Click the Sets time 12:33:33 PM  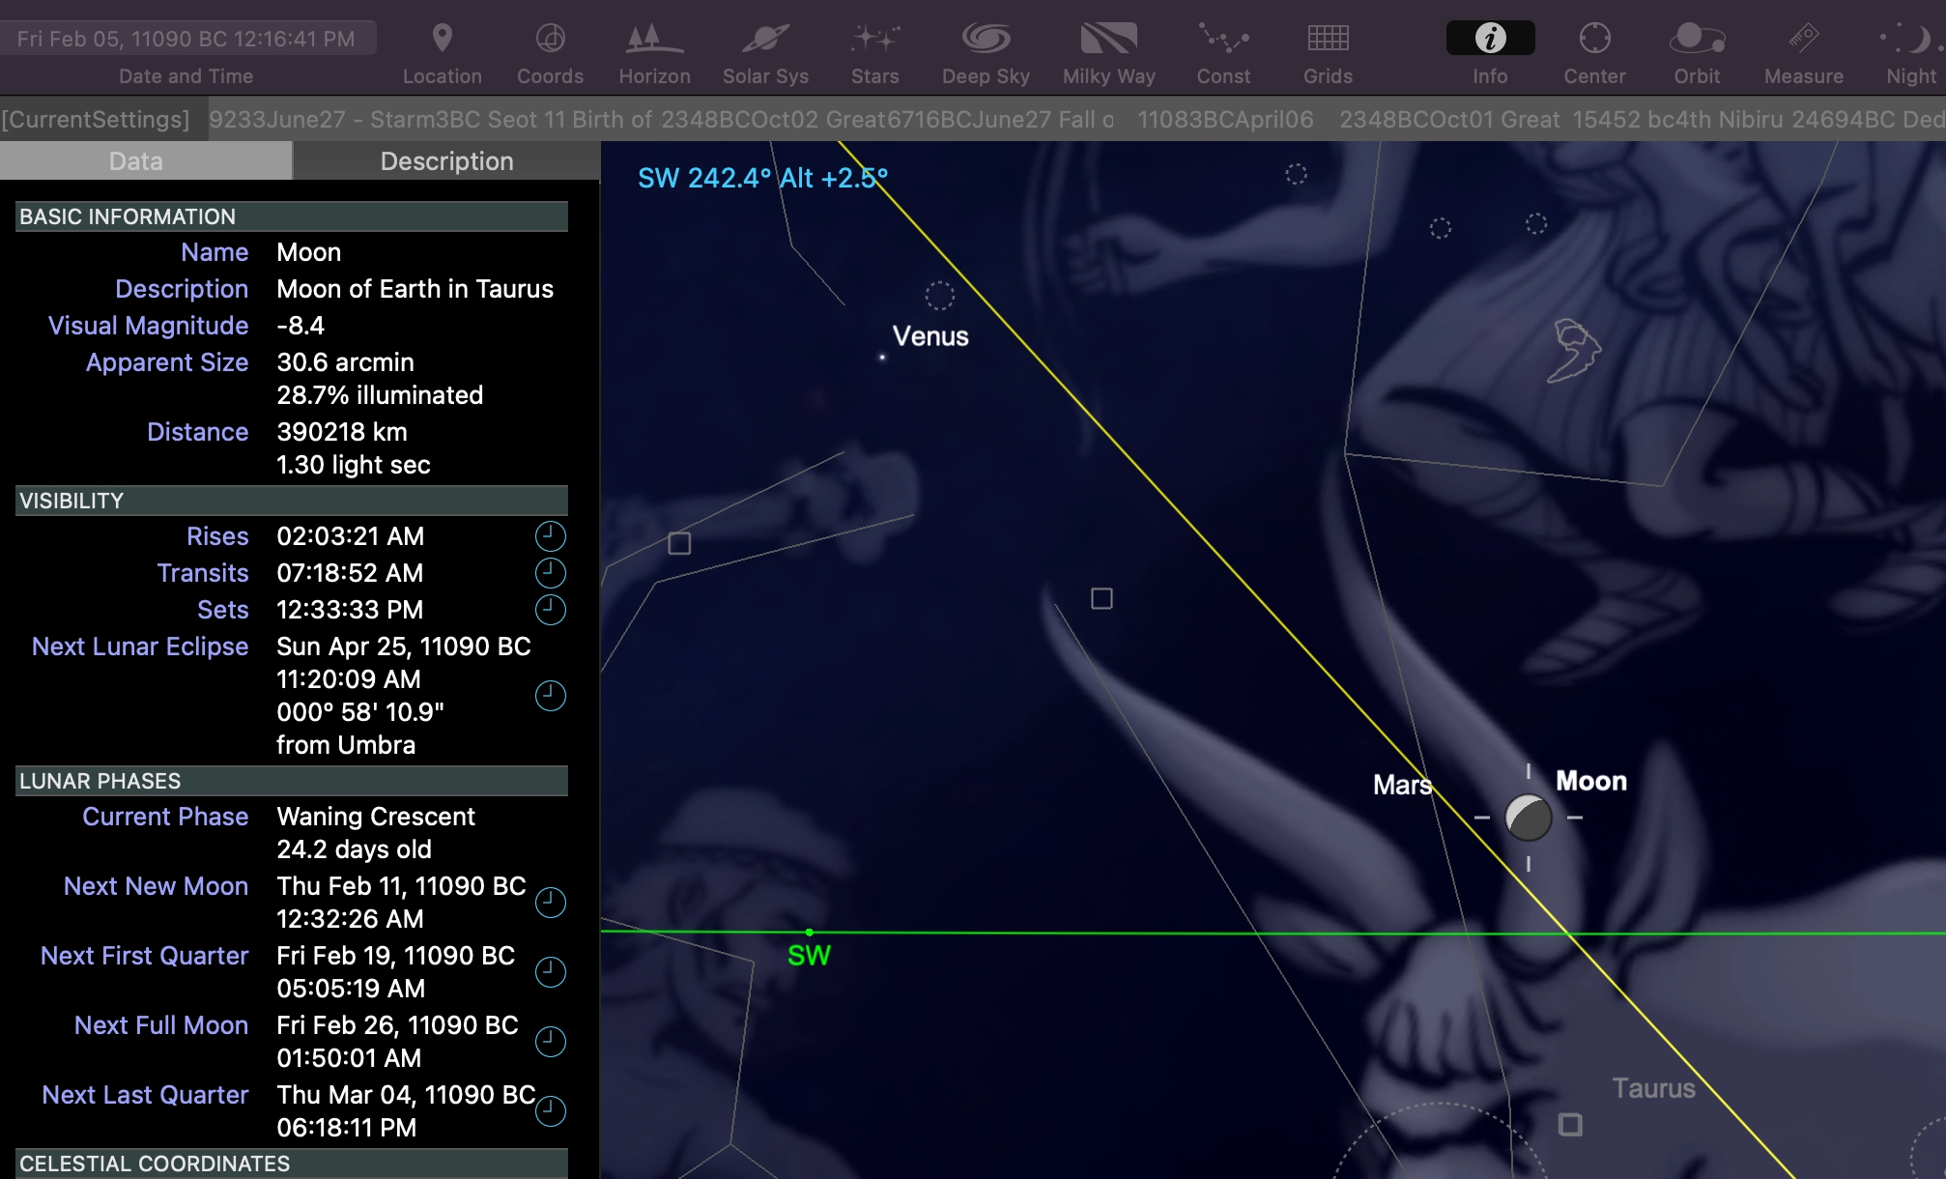350,610
